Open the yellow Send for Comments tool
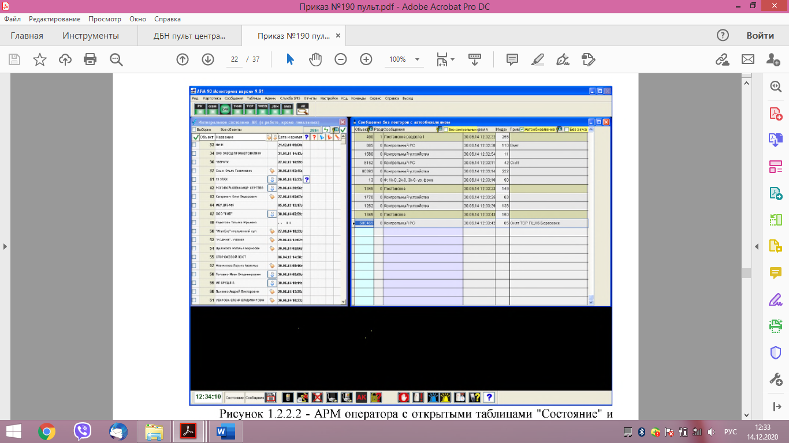The height and width of the screenshot is (443, 789). [776, 246]
